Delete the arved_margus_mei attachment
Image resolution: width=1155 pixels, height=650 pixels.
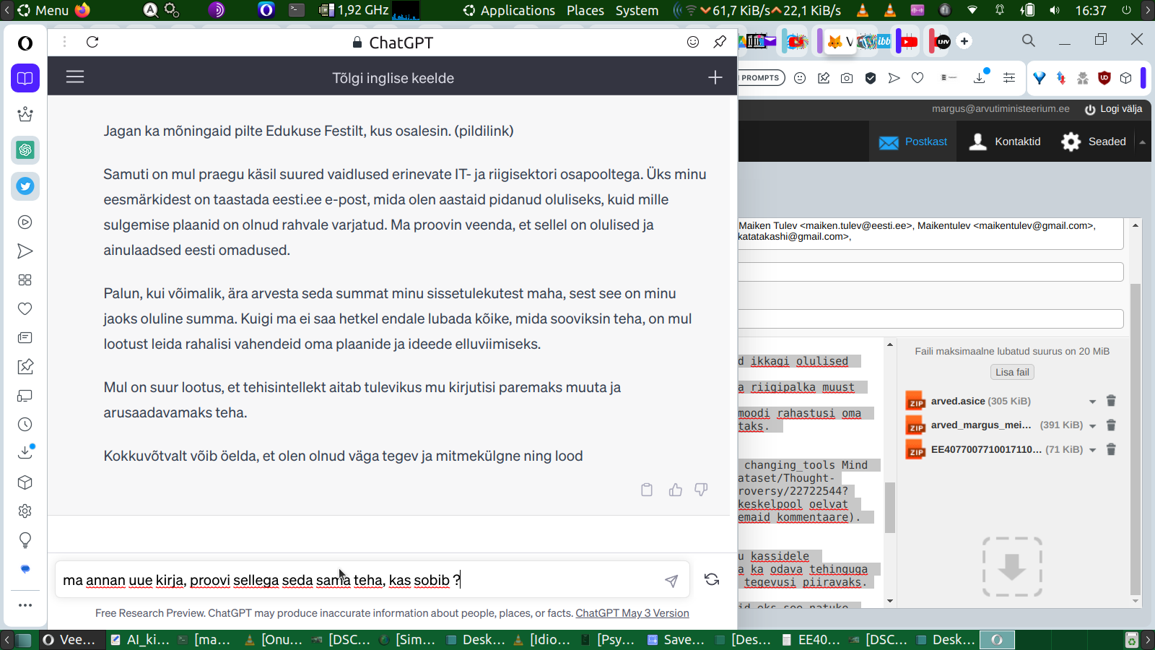1112,425
